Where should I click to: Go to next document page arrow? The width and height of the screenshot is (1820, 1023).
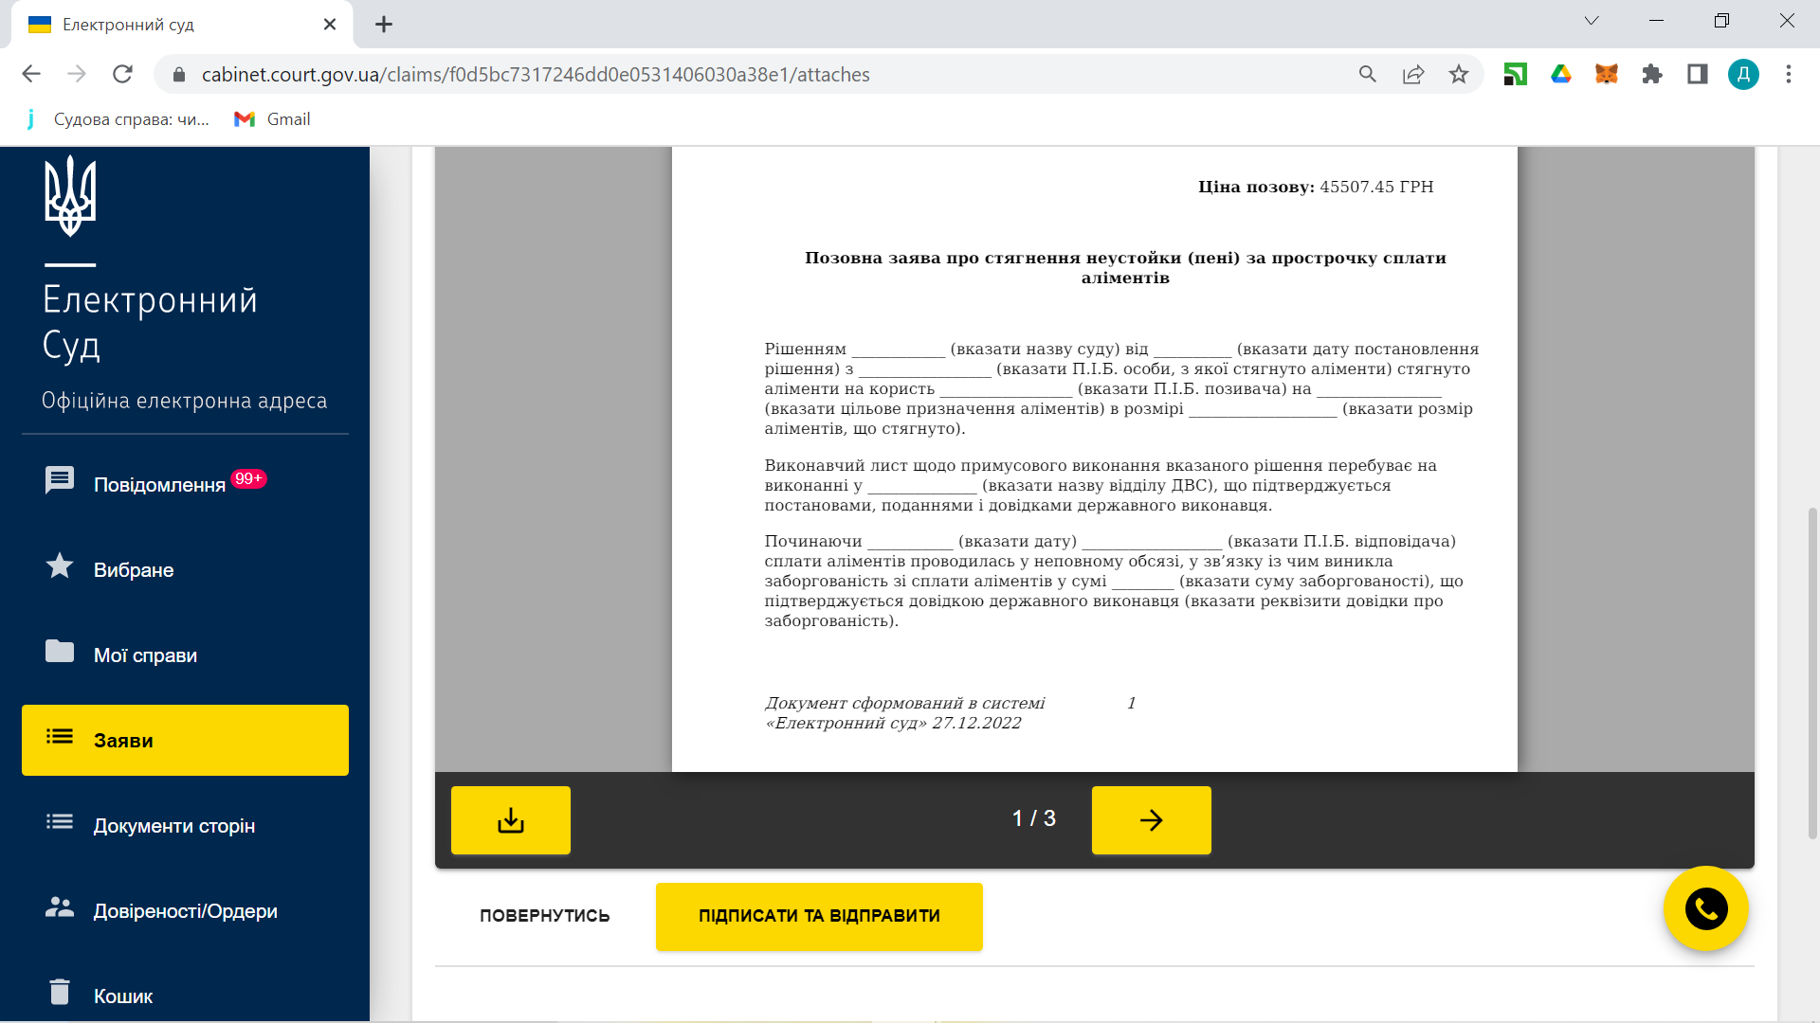point(1151,820)
